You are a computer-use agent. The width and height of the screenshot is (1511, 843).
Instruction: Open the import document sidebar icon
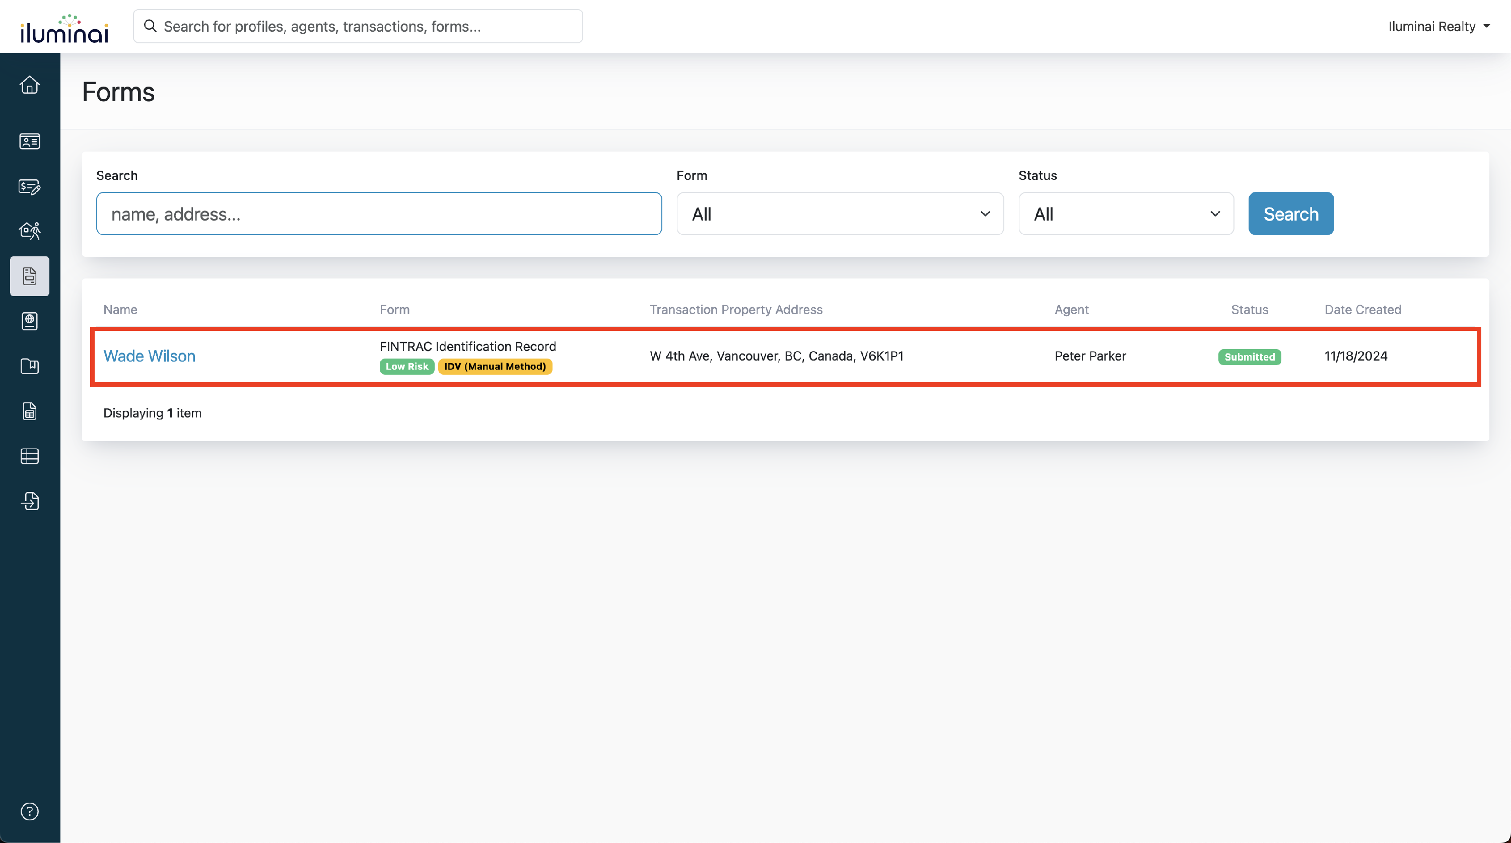pos(29,501)
